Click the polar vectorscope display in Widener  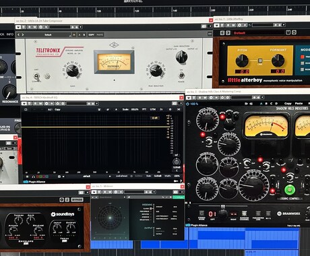(110, 218)
